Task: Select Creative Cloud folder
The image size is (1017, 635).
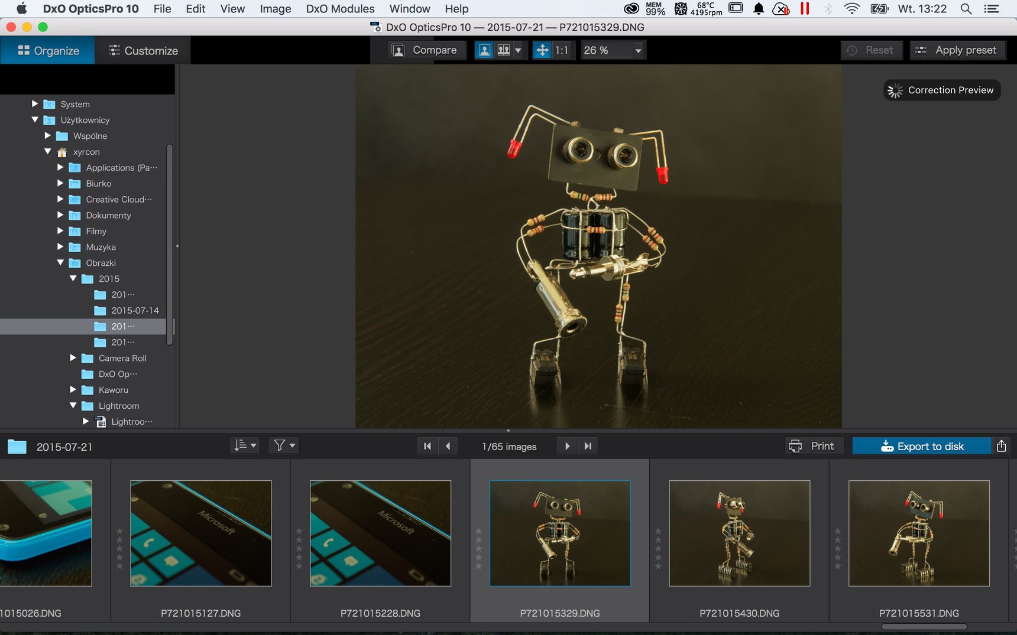Action: (118, 200)
